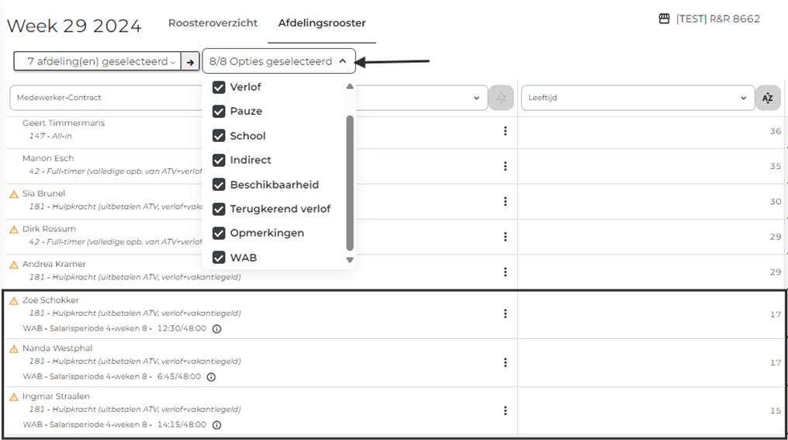This screenshot has height=440, width=788.
Task: Disable the Beschikbaarheid option
Action: coord(219,185)
